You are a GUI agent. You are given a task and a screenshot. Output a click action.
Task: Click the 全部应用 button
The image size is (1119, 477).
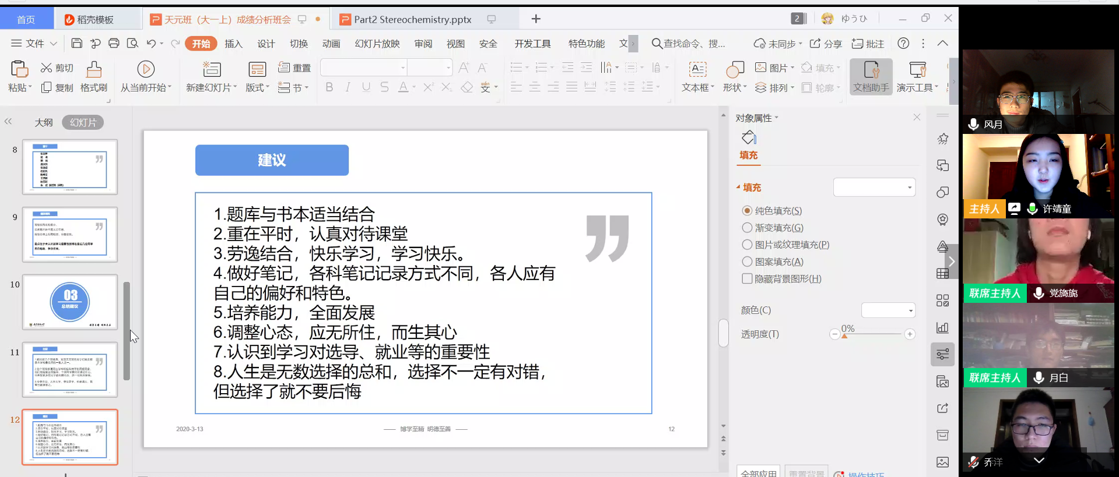pyautogui.click(x=759, y=472)
